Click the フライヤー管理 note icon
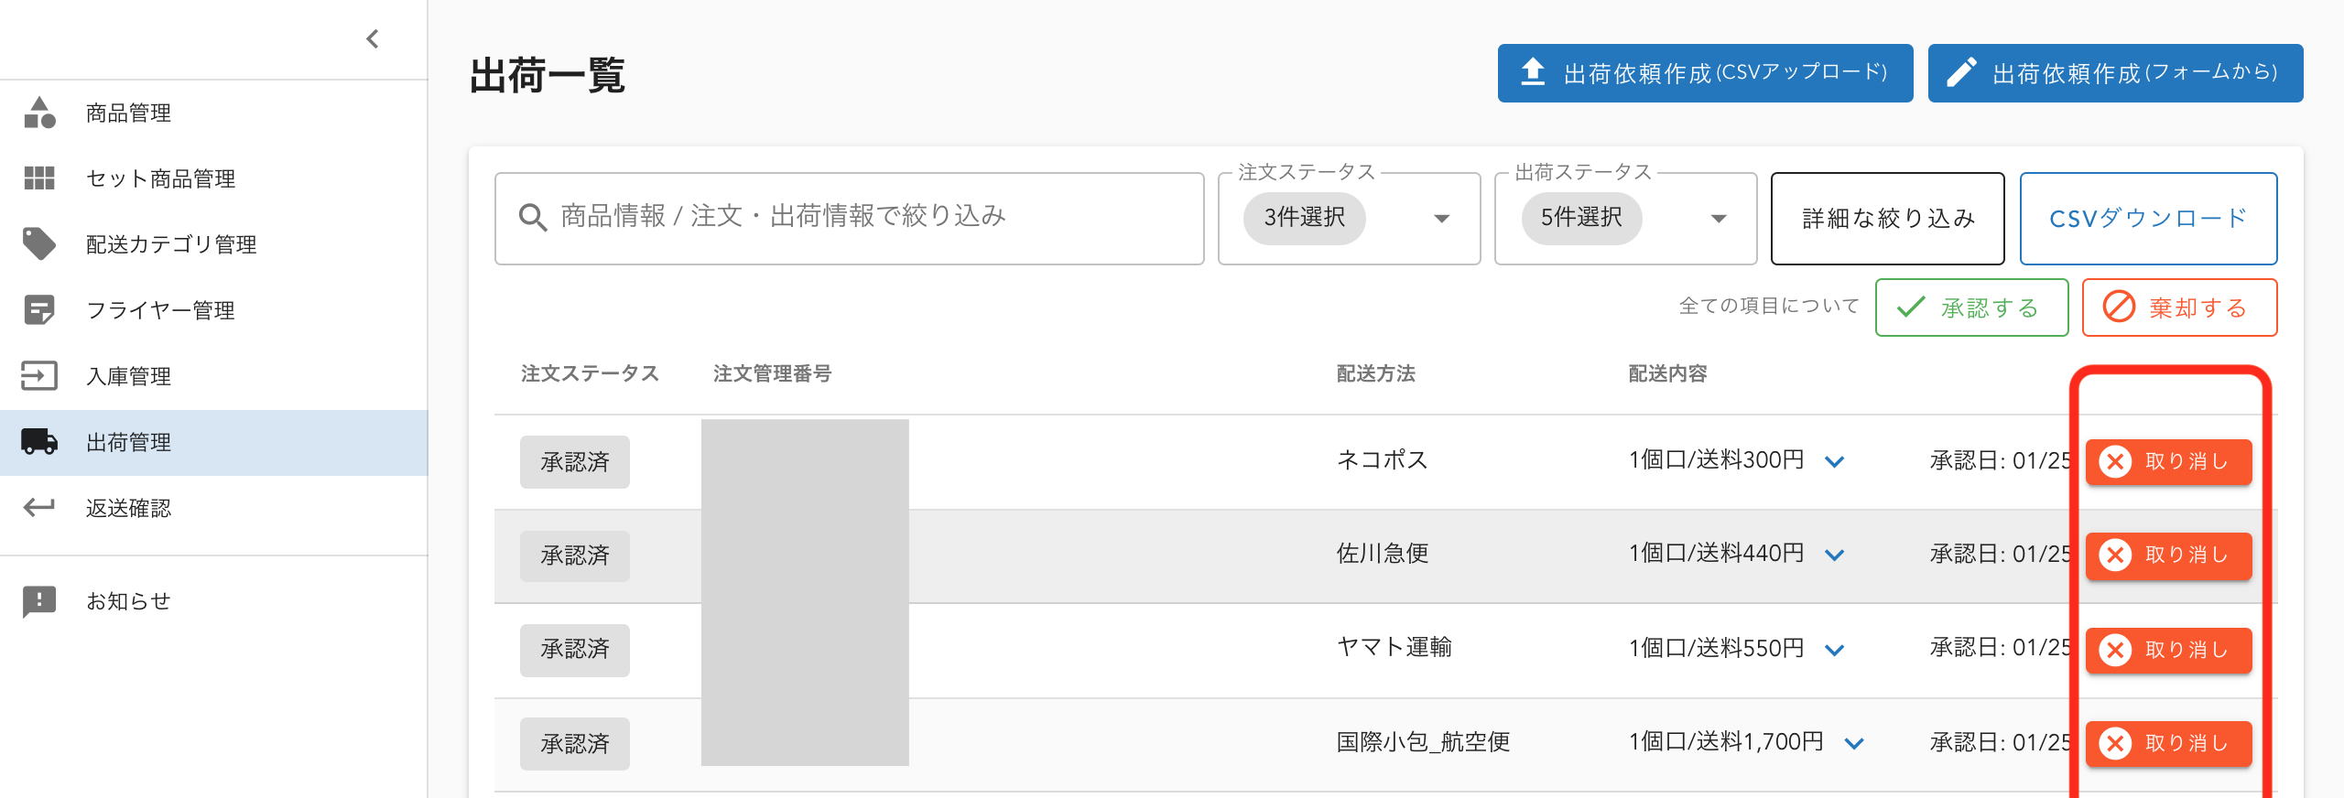This screenshot has width=2344, height=798. (x=39, y=310)
